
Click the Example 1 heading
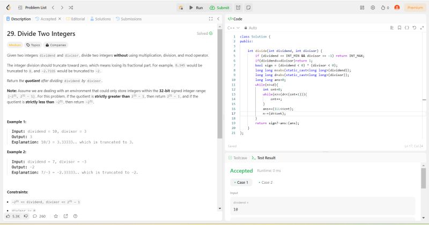click(x=17, y=122)
